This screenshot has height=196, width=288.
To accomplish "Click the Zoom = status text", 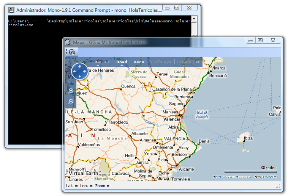I will [102, 186].
